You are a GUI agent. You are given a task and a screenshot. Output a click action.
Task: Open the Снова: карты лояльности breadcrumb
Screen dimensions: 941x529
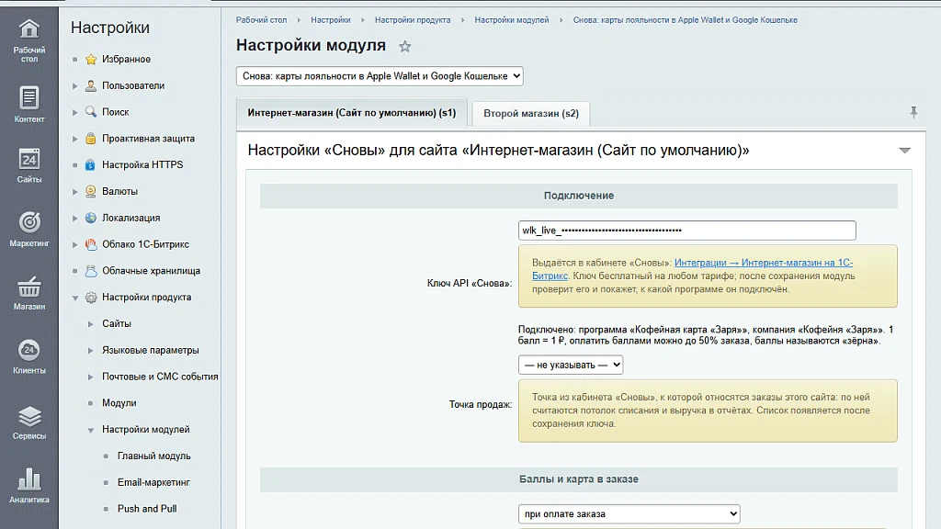[686, 20]
